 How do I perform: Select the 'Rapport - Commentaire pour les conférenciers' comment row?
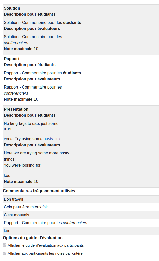pos(81,223)
